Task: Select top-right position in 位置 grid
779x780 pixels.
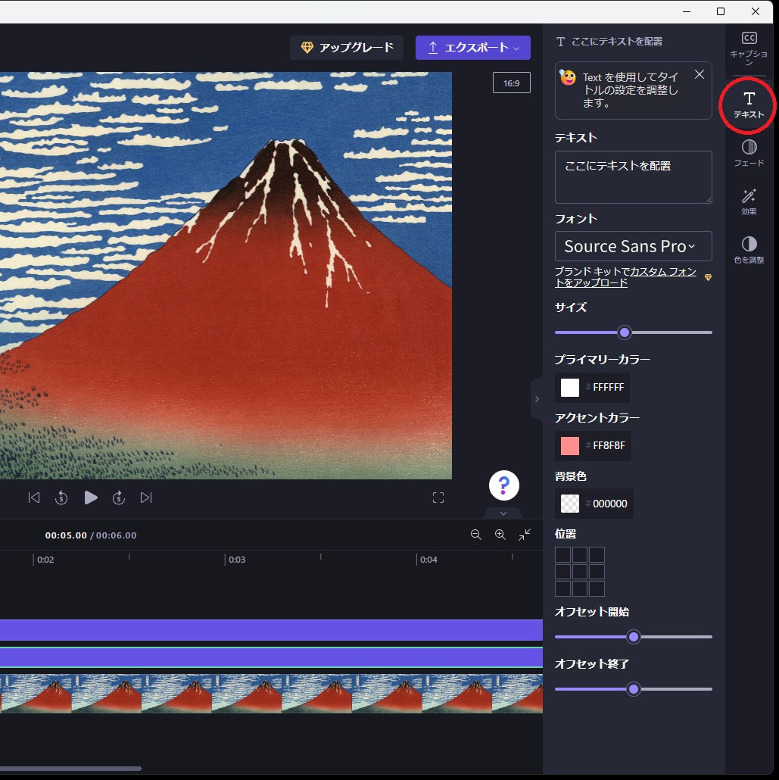Action: coord(597,554)
